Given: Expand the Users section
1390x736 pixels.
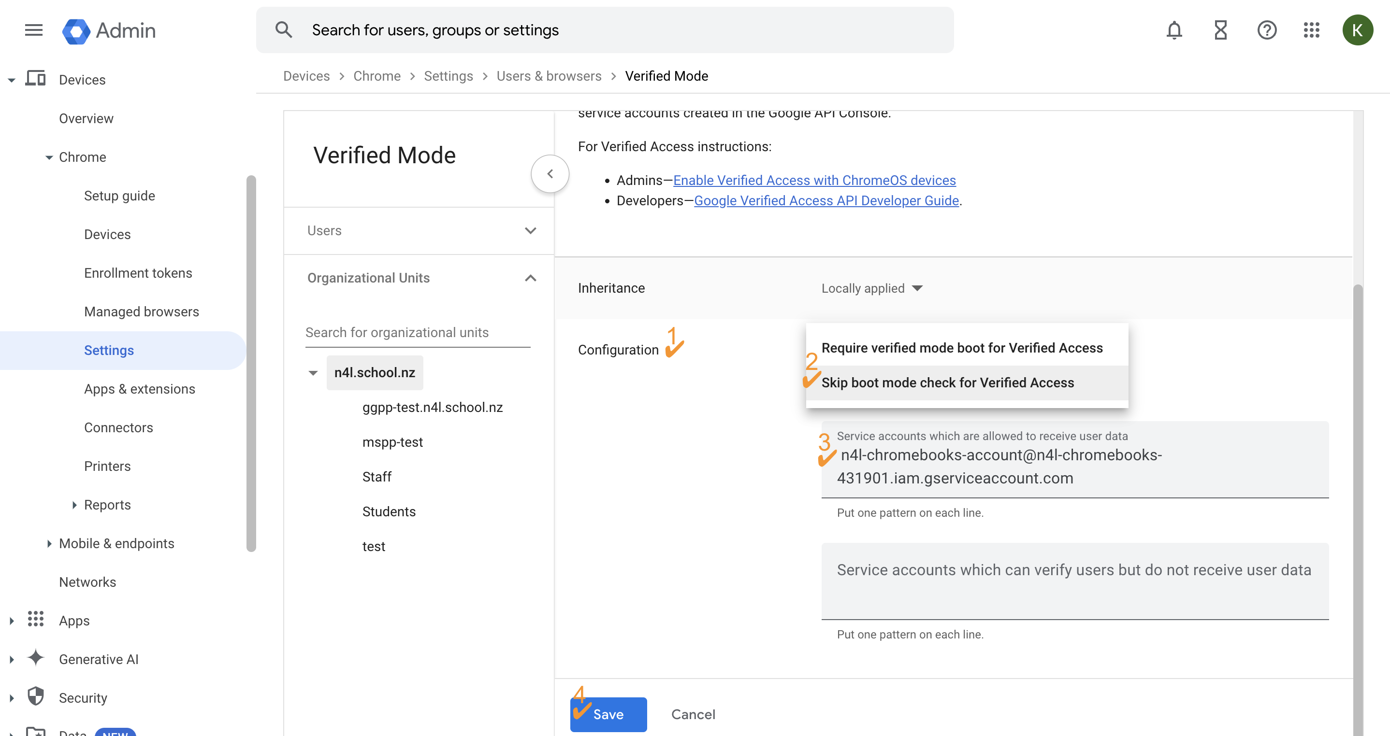Looking at the screenshot, I should point(530,230).
